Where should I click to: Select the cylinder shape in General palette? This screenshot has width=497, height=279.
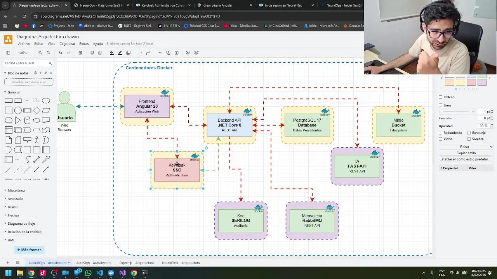point(27,120)
